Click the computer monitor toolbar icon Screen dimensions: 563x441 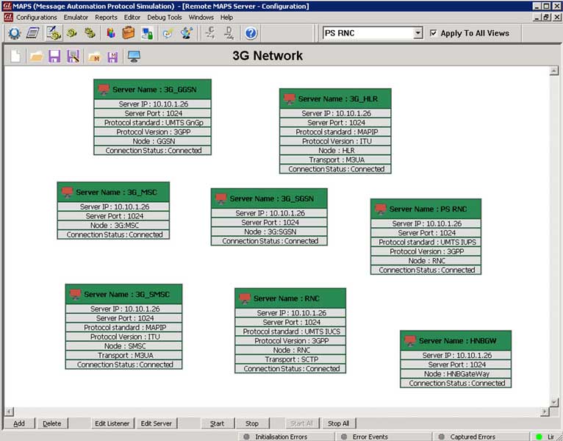click(x=134, y=57)
